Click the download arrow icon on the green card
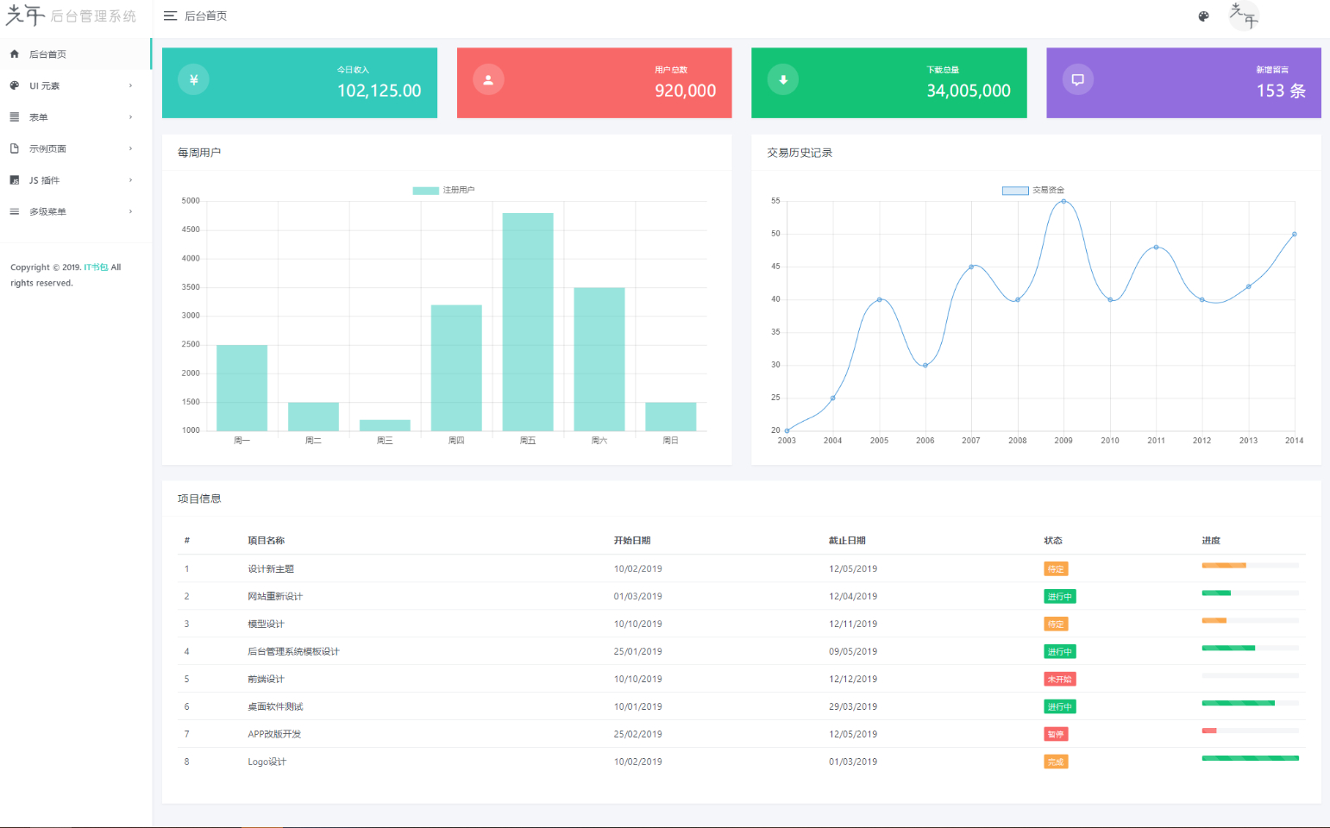 783,79
